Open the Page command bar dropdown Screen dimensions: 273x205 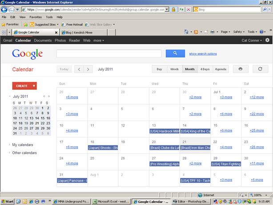click(x=225, y=32)
